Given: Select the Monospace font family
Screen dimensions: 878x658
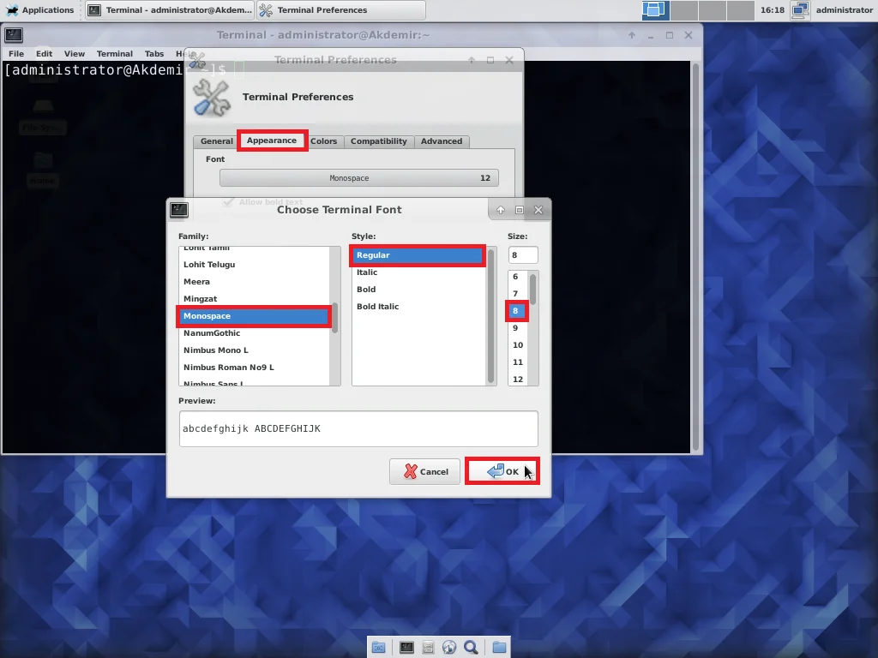Looking at the screenshot, I should tap(255, 316).
